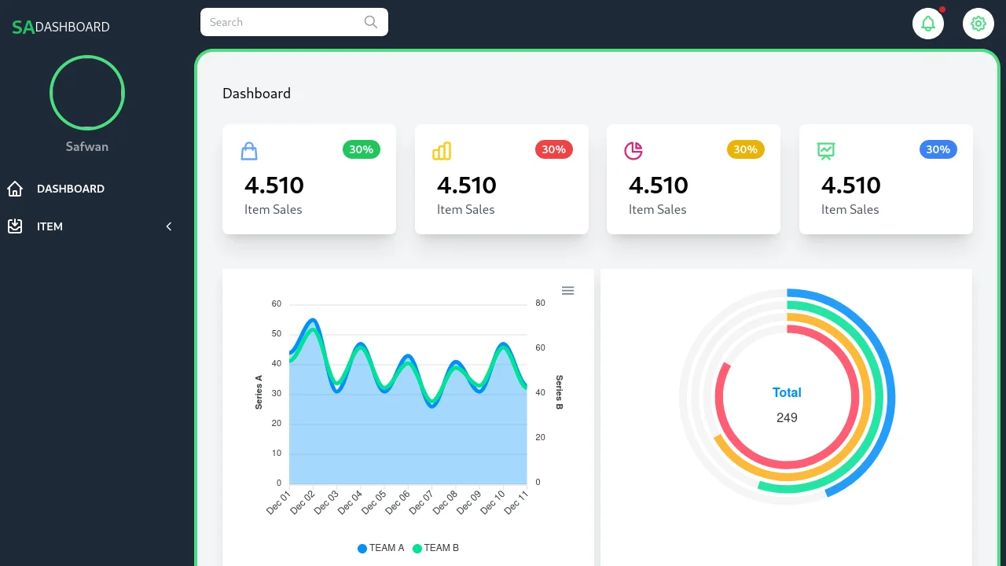Open the settings gear icon
Image resolution: width=1006 pixels, height=566 pixels.
pos(978,23)
